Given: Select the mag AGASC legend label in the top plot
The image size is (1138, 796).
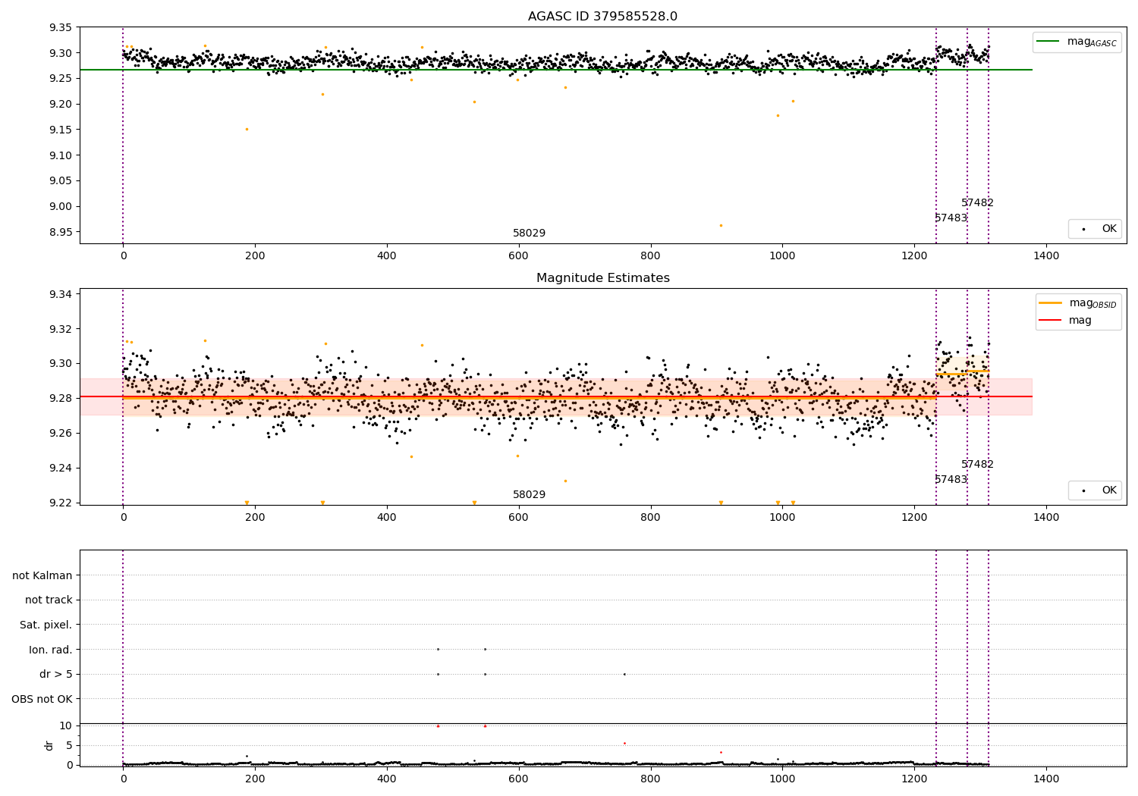Looking at the screenshot, I should 1092,42.
